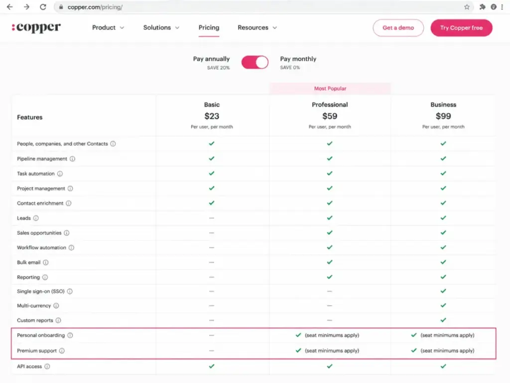This screenshot has height=383, width=510.
Task: Info icon beside Premium support
Action: [62, 351]
